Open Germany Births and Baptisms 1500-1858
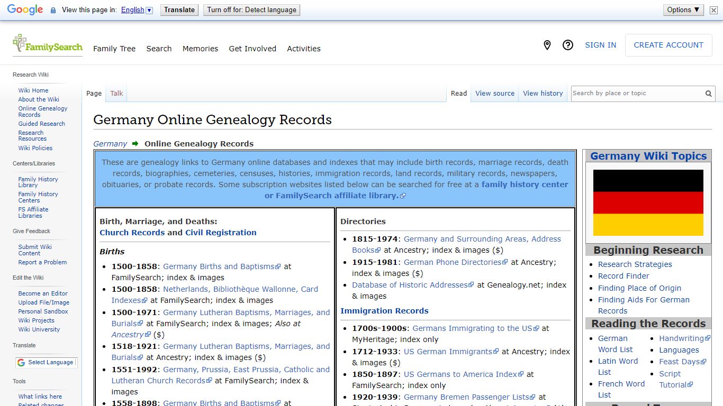 (222, 266)
